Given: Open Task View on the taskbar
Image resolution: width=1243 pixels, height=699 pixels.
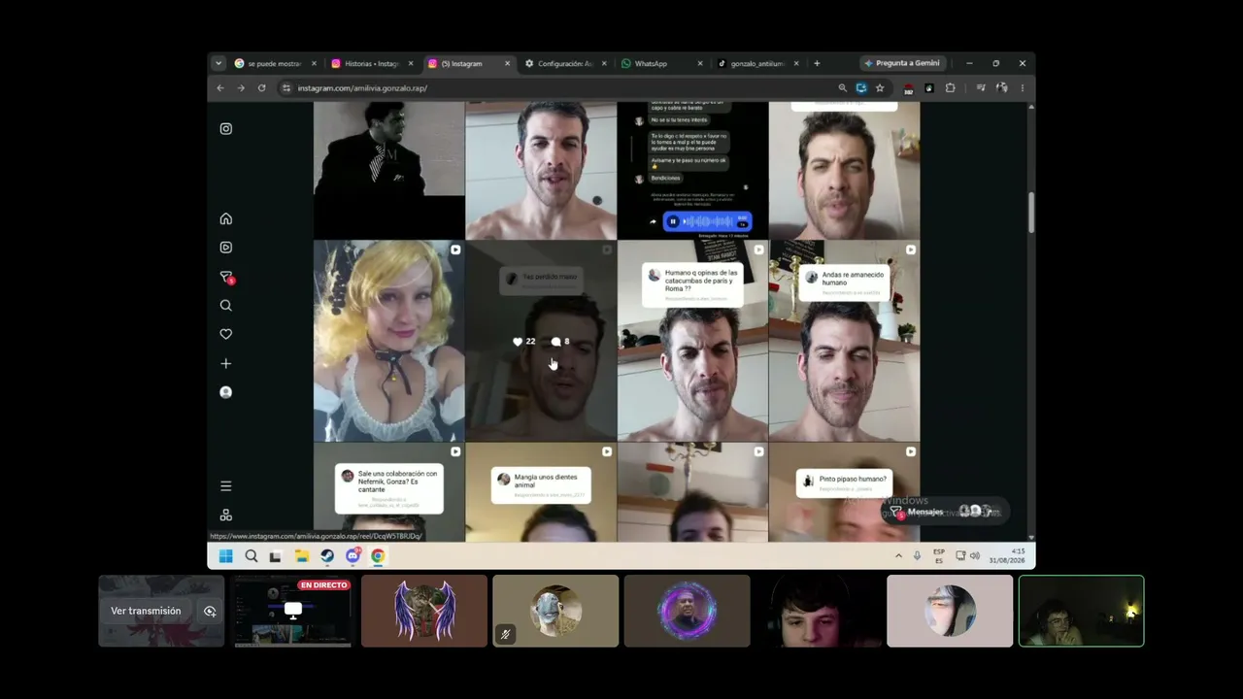Looking at the screenshot, I should click(276, 556).
